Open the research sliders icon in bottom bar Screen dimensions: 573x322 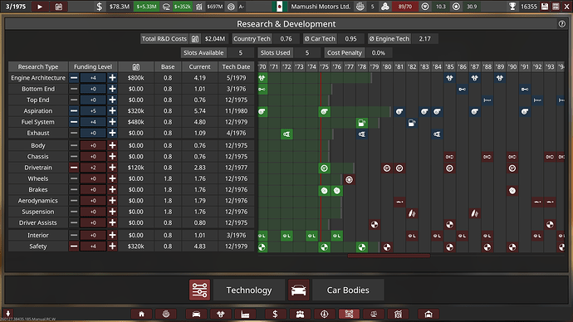(349, 314)
